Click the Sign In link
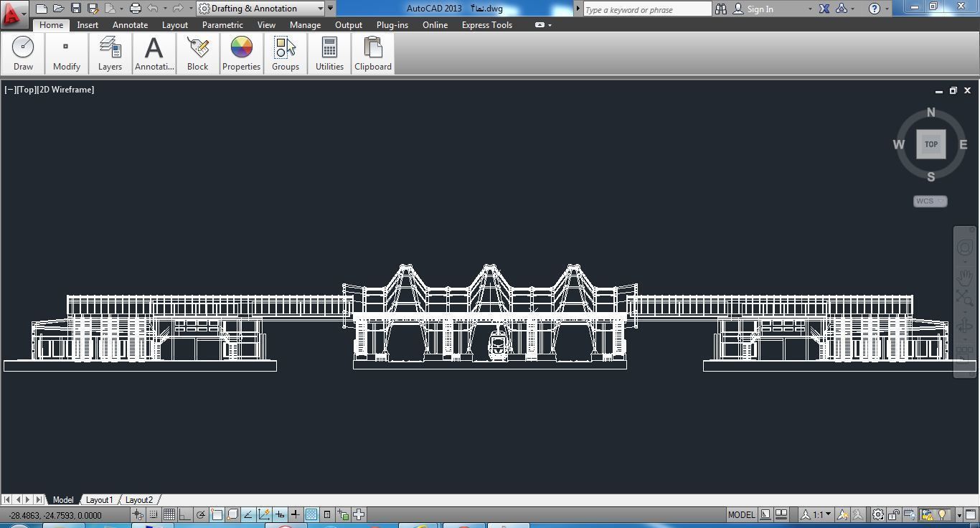The height and width of the screenshot is (528, 980). point(760,9)
